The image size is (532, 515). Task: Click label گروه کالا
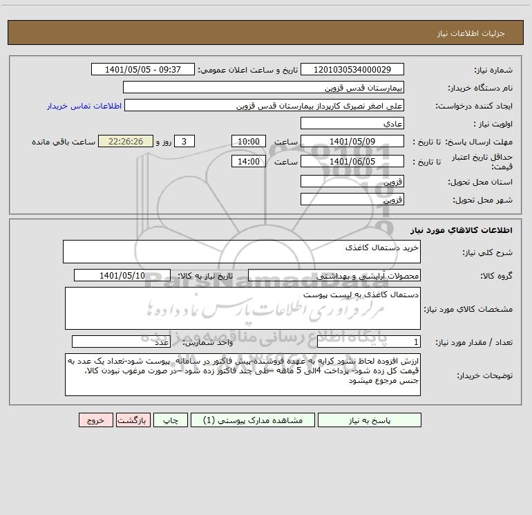tap(496, 276)
